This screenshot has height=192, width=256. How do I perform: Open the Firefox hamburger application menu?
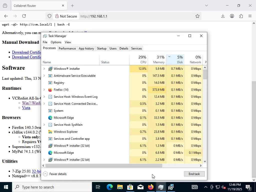250,16
